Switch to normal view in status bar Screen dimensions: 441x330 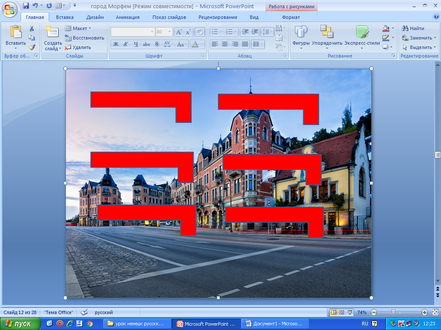(333, 312)
